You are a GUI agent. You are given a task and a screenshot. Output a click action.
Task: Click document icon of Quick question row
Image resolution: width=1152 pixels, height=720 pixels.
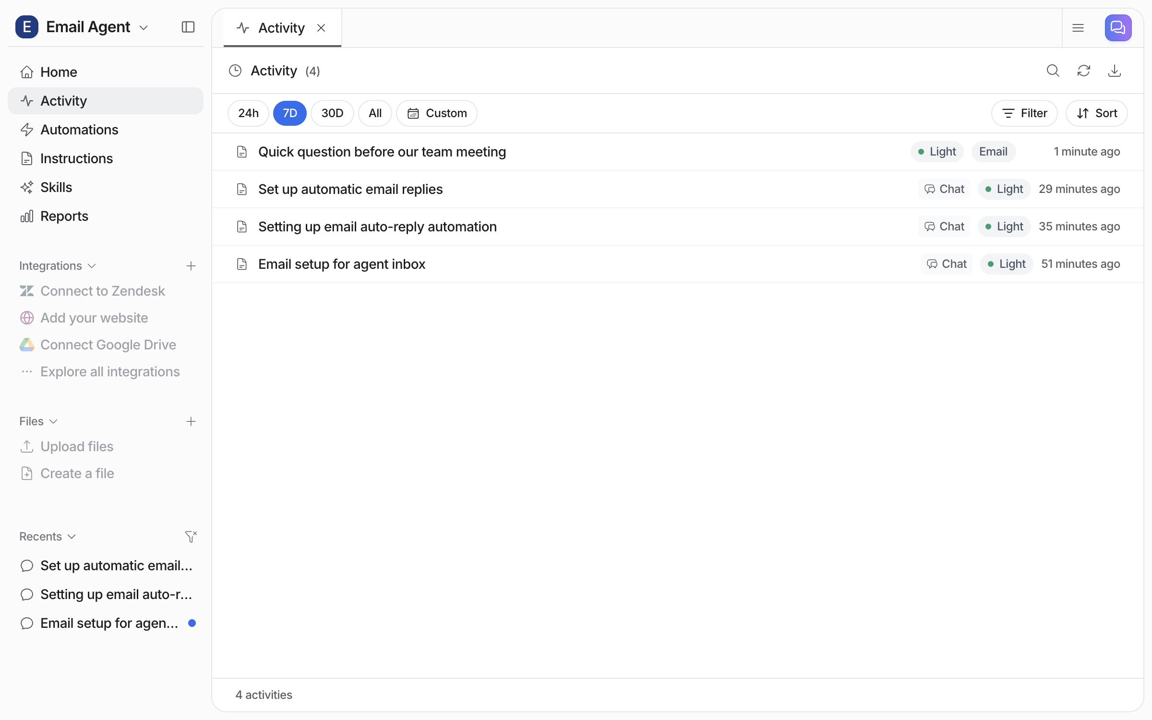click(242, 152)
